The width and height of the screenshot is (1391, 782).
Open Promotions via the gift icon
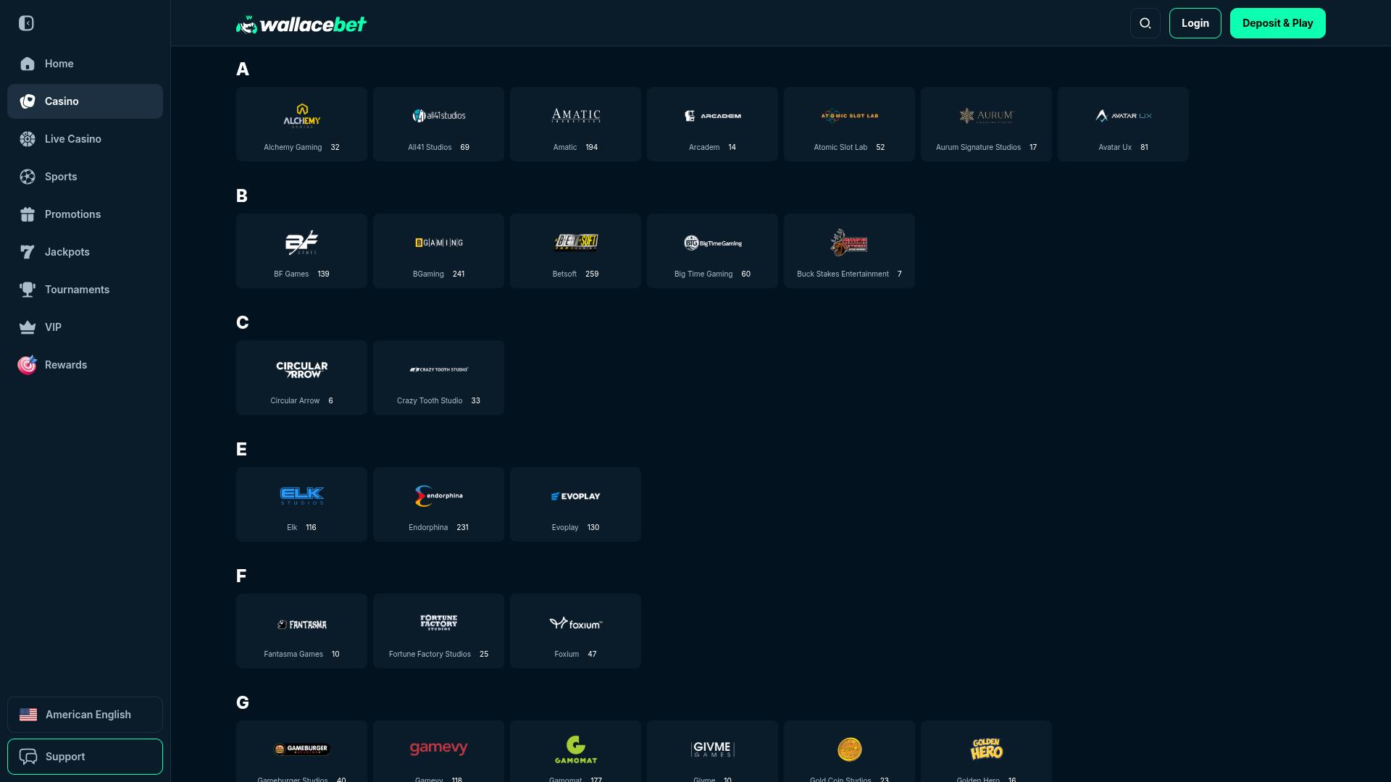click(x=28, y=214)
